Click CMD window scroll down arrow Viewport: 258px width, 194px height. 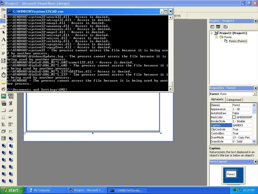(171, 89)
